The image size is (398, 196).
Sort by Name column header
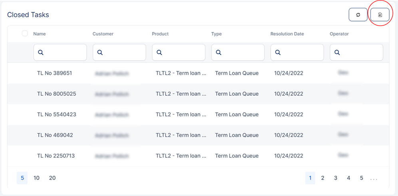pyautogui.click(x=40, y=34)
